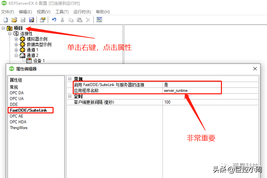Open the 文件(F) menu
Image resolution: width=267 pixels, height=178 pixels.
point(8,12)
